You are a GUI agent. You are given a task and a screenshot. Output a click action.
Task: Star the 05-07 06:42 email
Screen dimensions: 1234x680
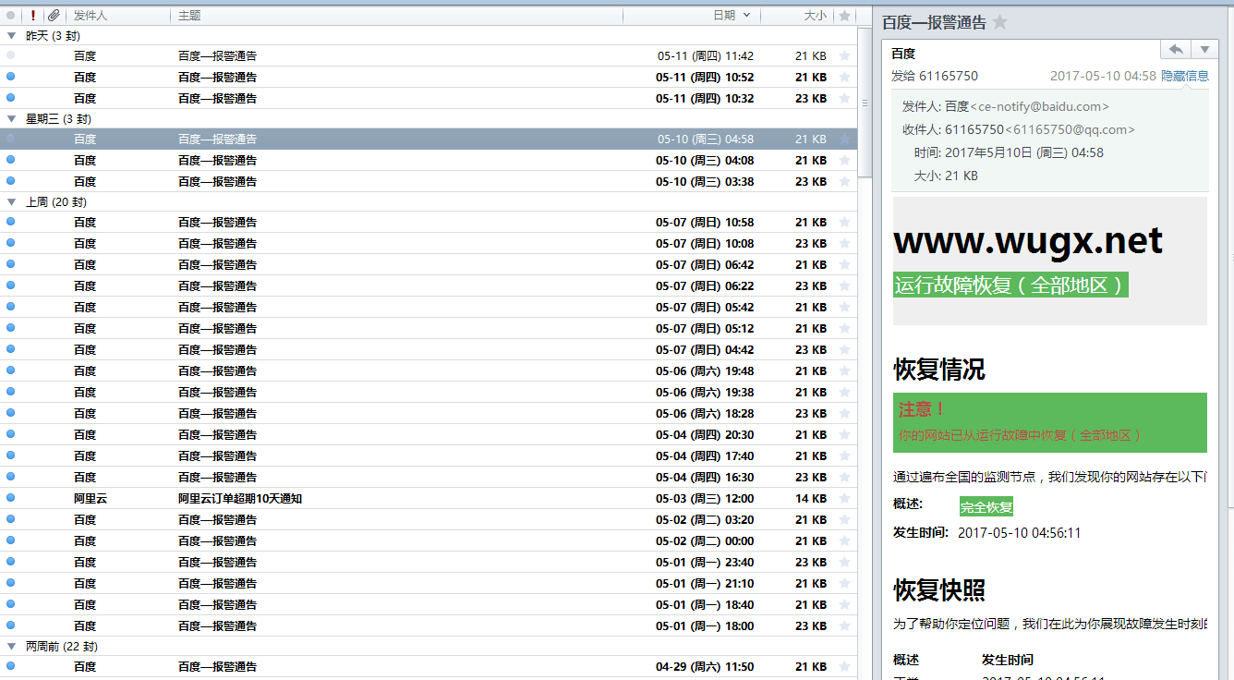[844, 264]
